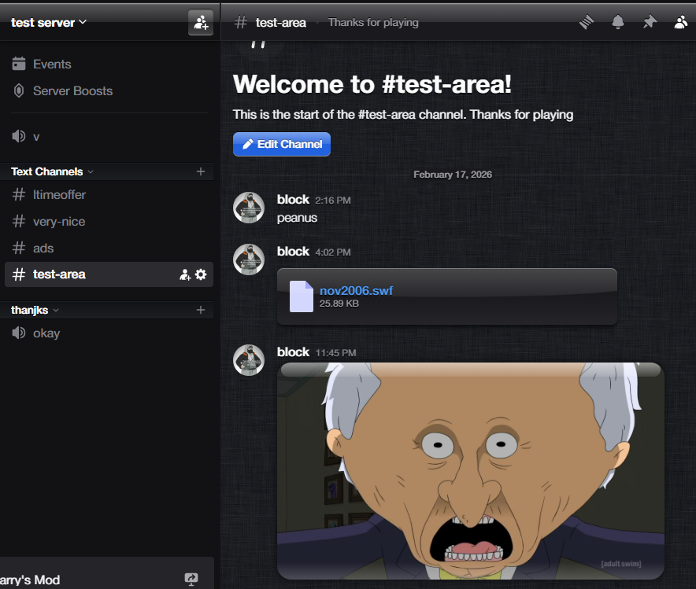
Task: Click username block at 2:16 PM
Action: 293,200
